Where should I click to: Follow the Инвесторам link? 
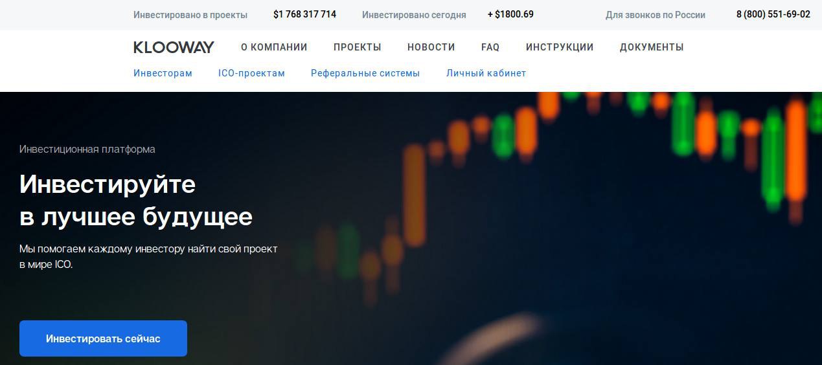point(163,73)
